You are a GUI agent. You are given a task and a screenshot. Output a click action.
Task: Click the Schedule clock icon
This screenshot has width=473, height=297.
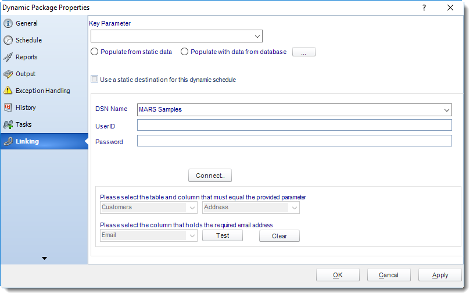point(8,40)
